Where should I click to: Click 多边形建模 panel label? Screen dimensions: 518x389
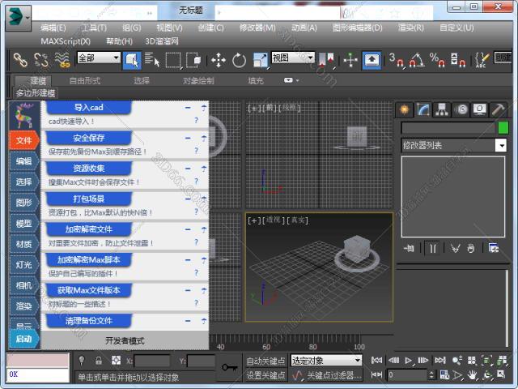tap(36, 93)
